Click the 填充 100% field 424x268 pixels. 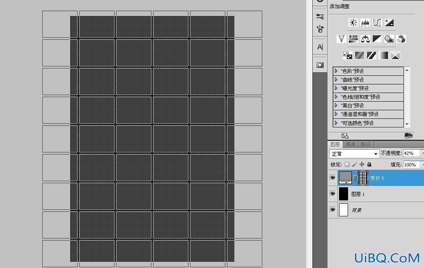[x=411, y=164]
